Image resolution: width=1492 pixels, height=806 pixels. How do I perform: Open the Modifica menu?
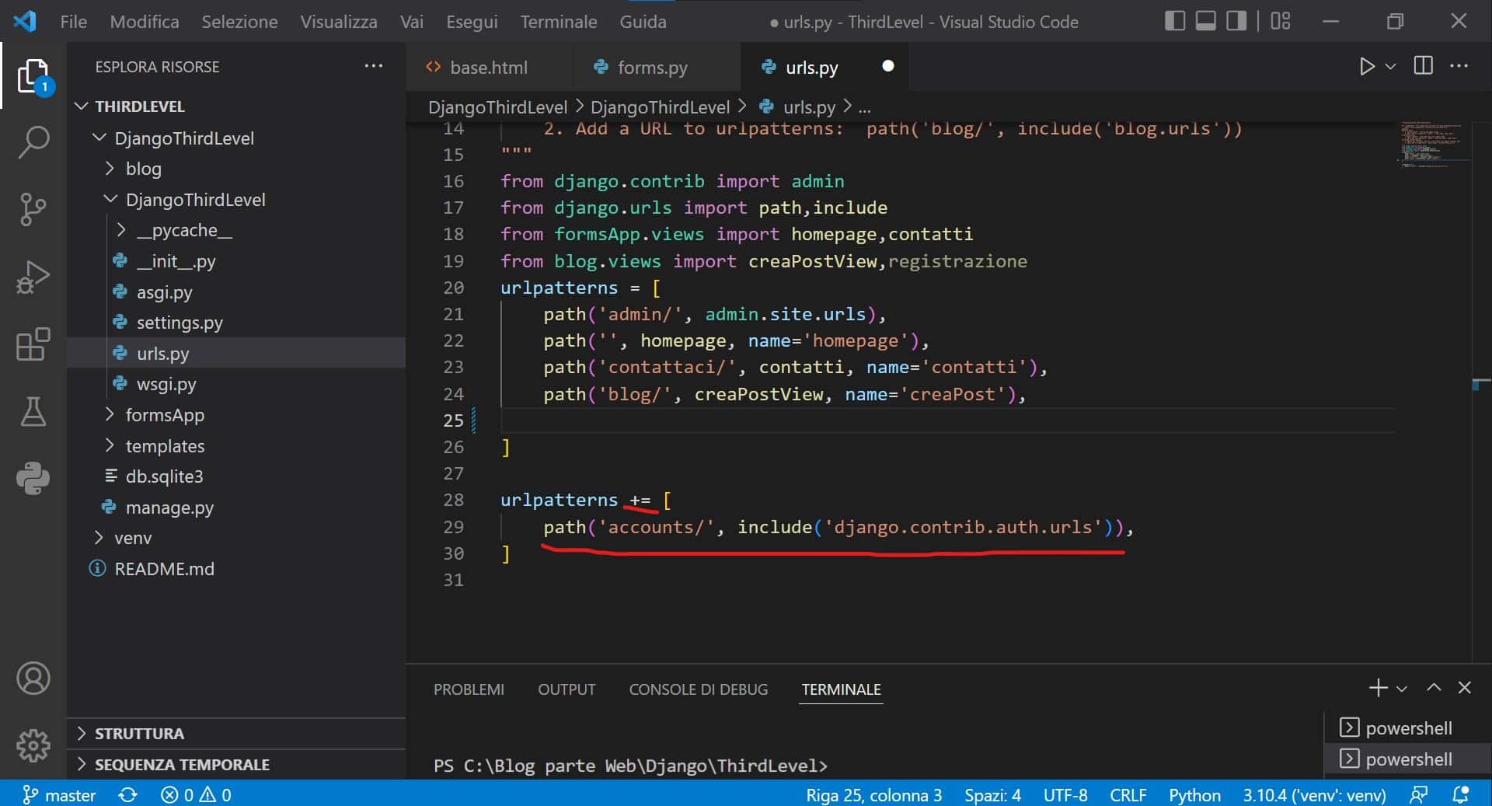coord(145,22)
